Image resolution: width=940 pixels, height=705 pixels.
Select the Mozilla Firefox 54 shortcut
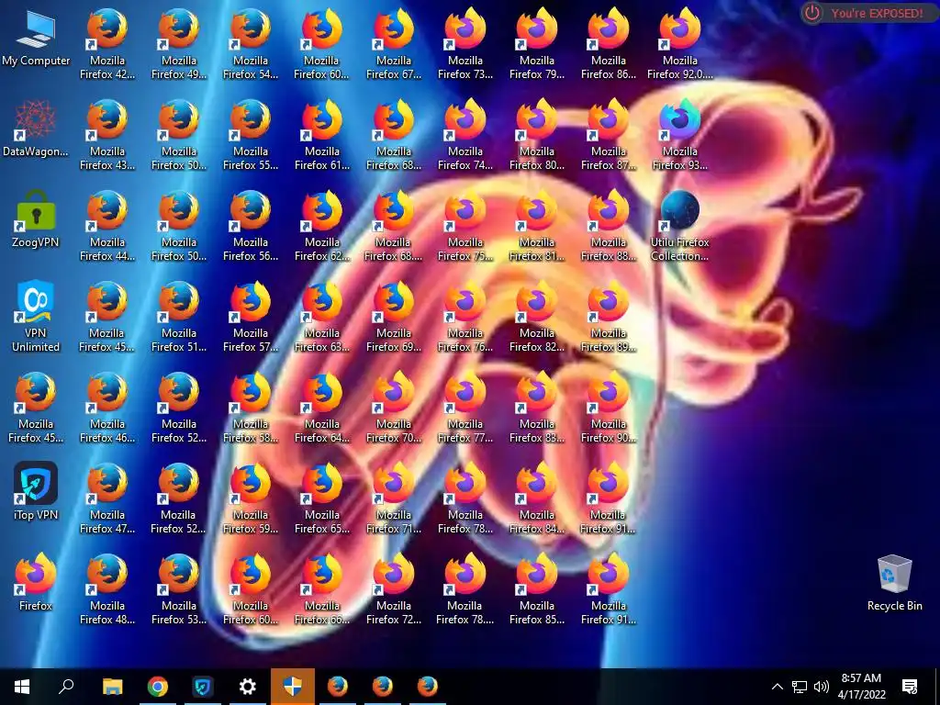click(251, 44)
